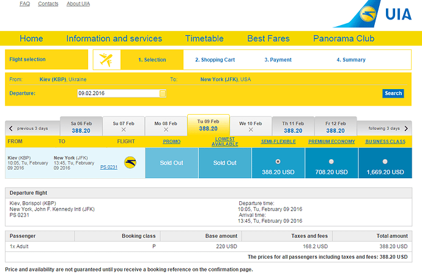The height and width of the screenshot is (280, 422).
Task: Select the Semi-Flexible 388.20 USD fare radio
Action: (x=278, y=162)
